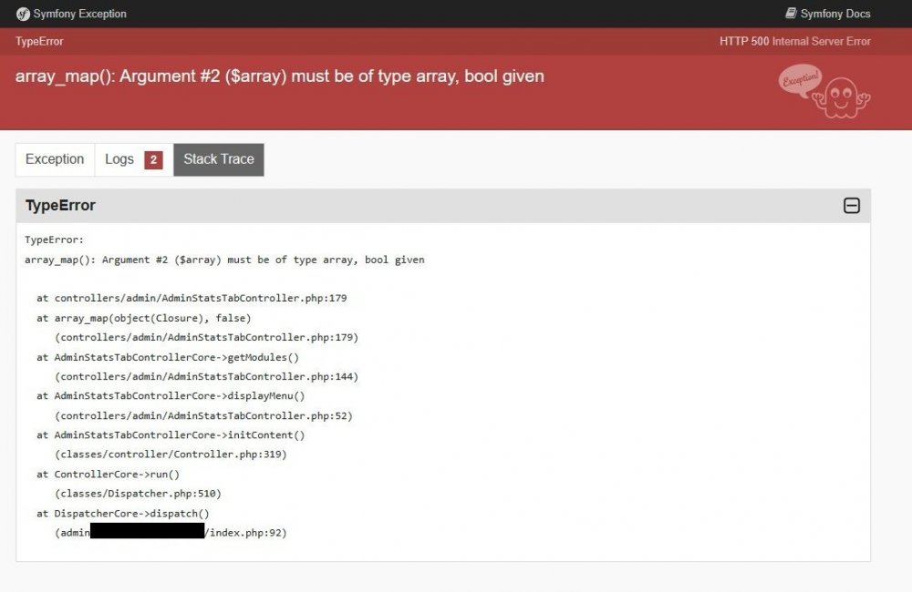
Task: Click 'at AdminStatsTabControllerCore->displayMenu()' line
Action: pyautogui.click(x=171, y=396)
